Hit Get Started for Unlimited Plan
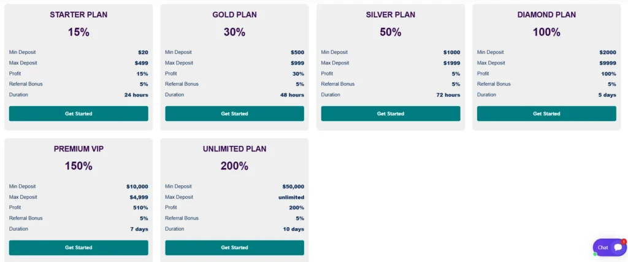 (x=234, y=247)
